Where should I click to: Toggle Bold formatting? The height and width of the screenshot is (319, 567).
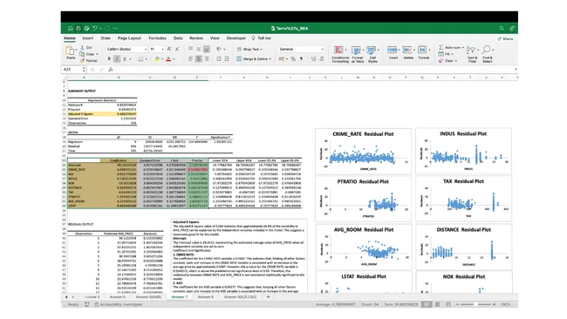tap(109, 58)
